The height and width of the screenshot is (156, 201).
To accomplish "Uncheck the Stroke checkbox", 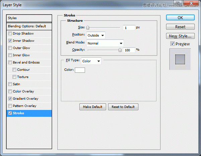I will tap(10, 113).
